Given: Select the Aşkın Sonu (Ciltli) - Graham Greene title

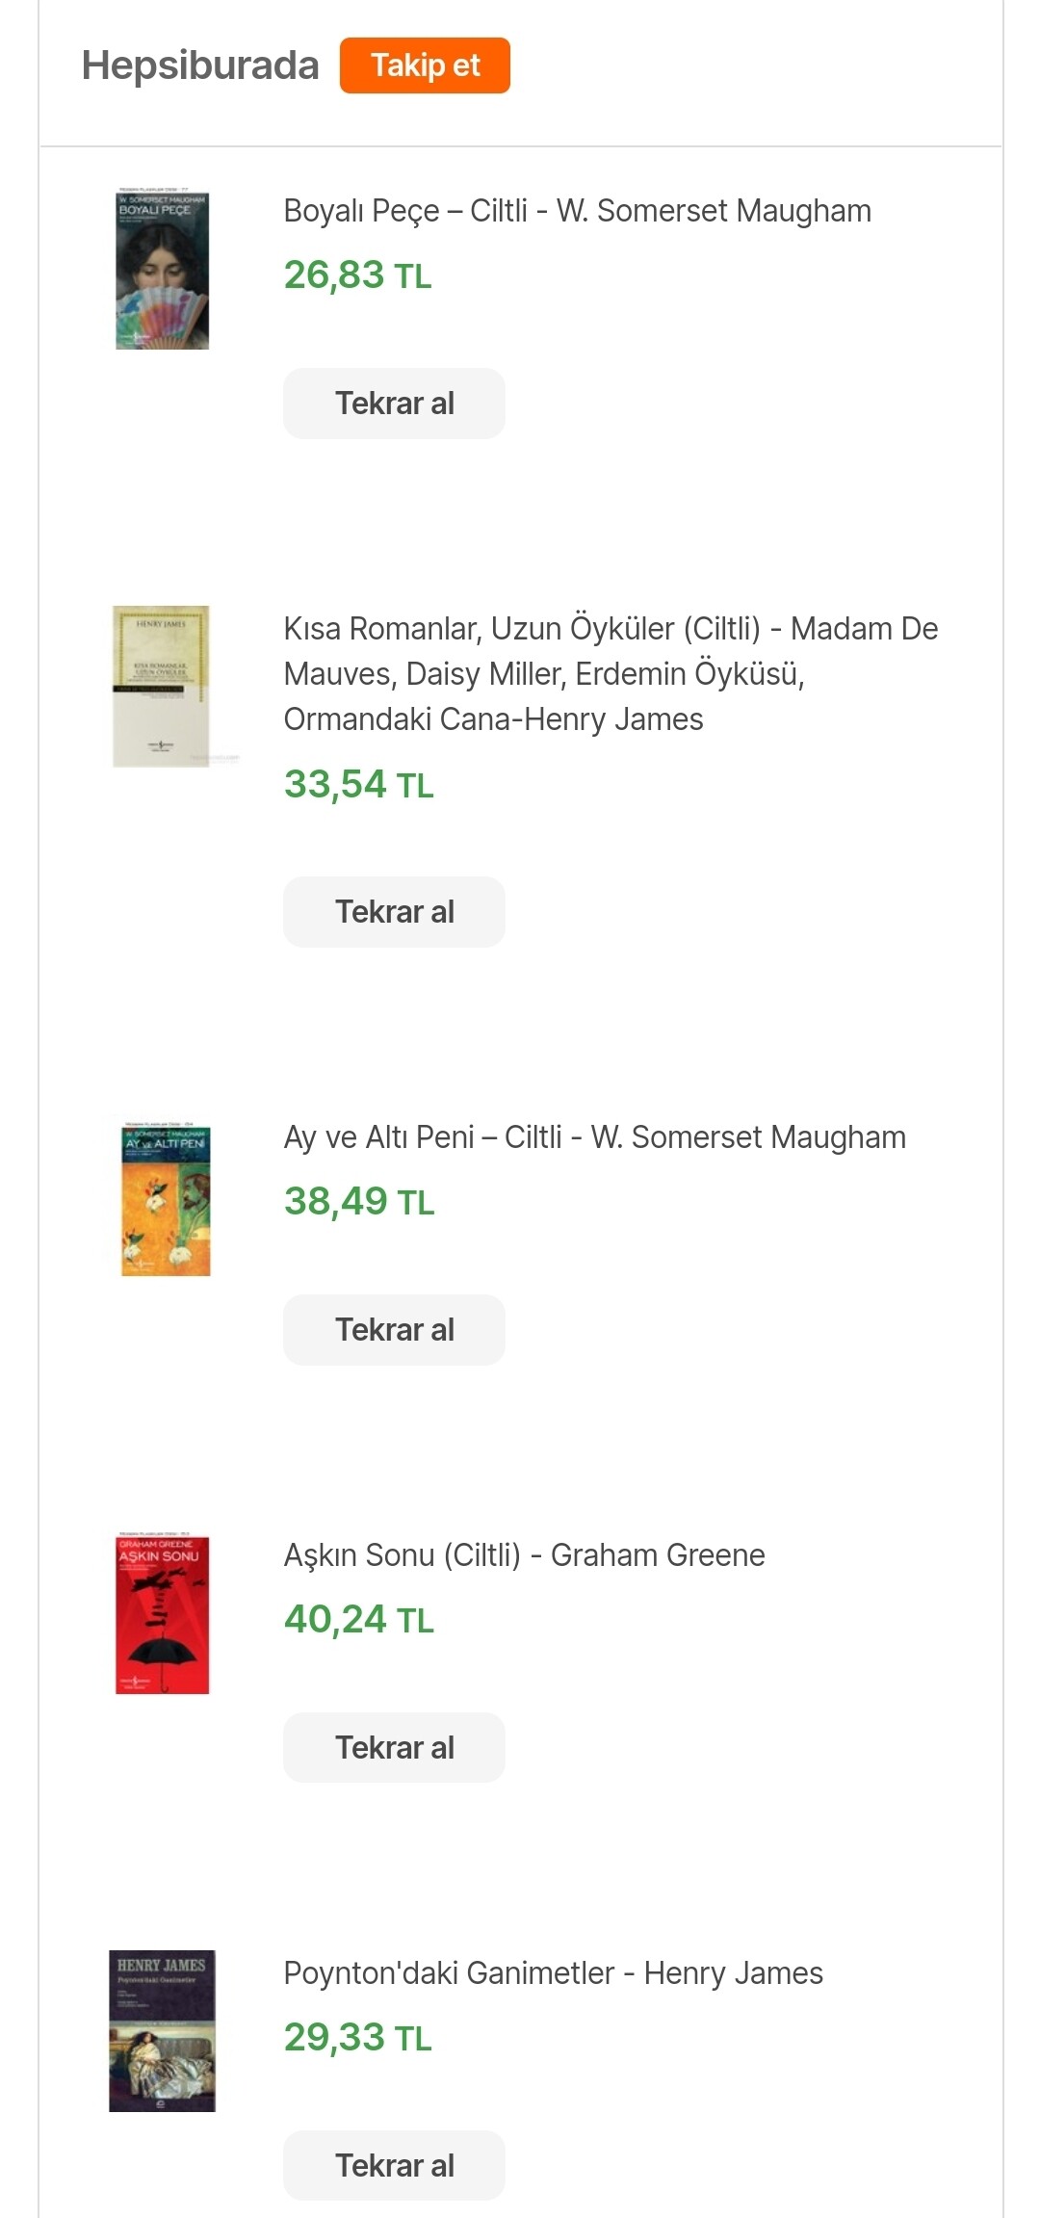Looking at the screenshot, I should (524, 1555).
